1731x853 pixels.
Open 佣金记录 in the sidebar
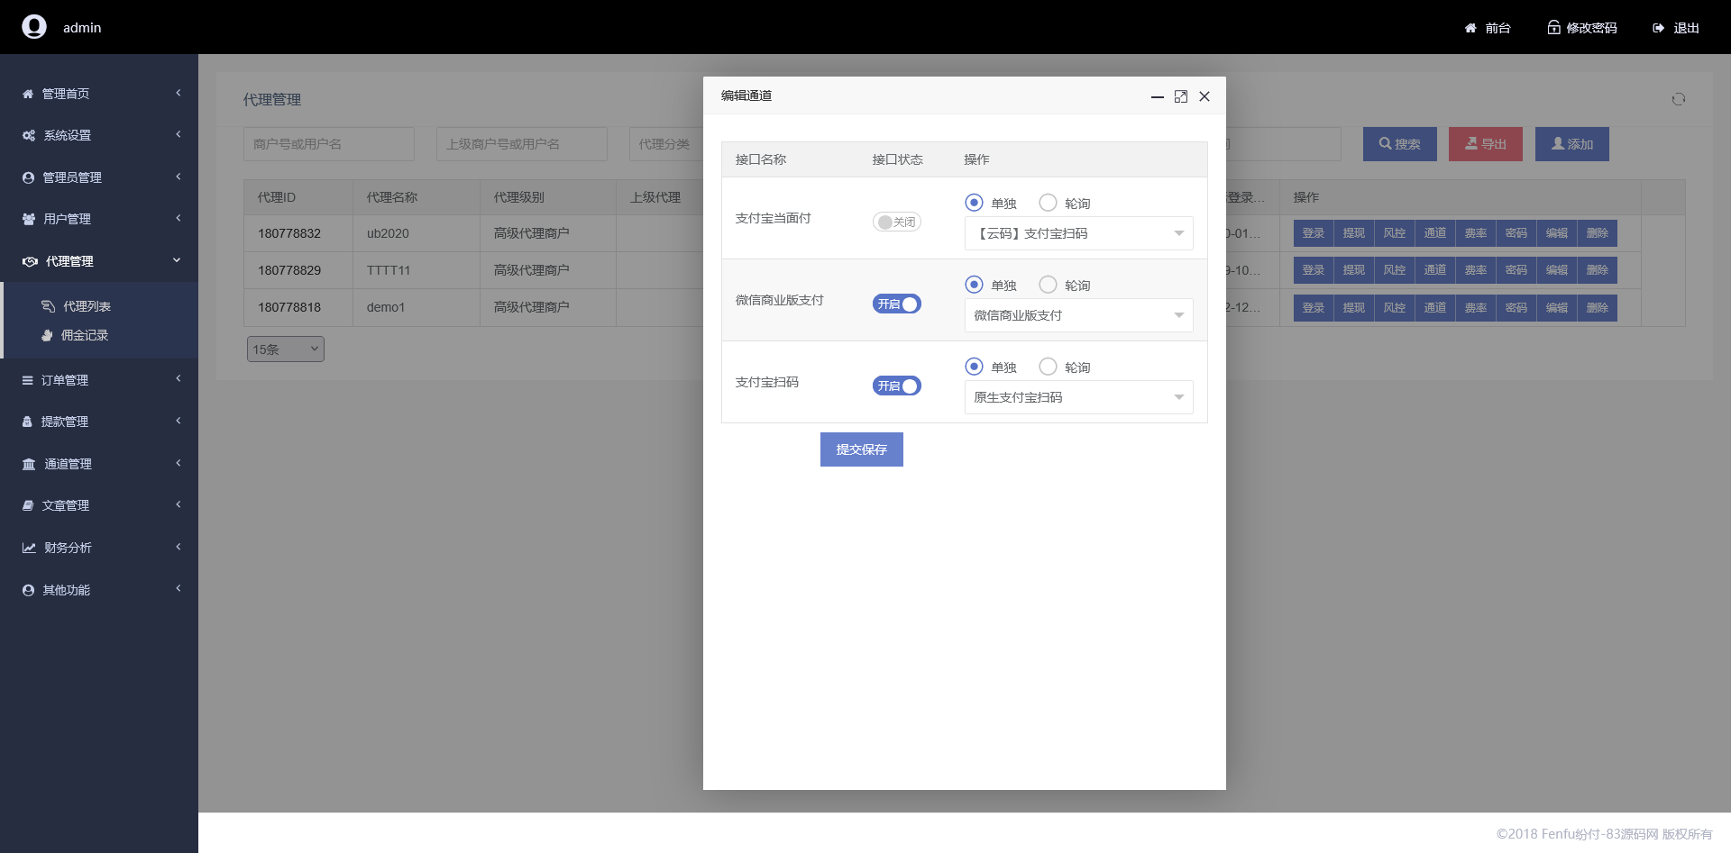[x=84, y=335]
